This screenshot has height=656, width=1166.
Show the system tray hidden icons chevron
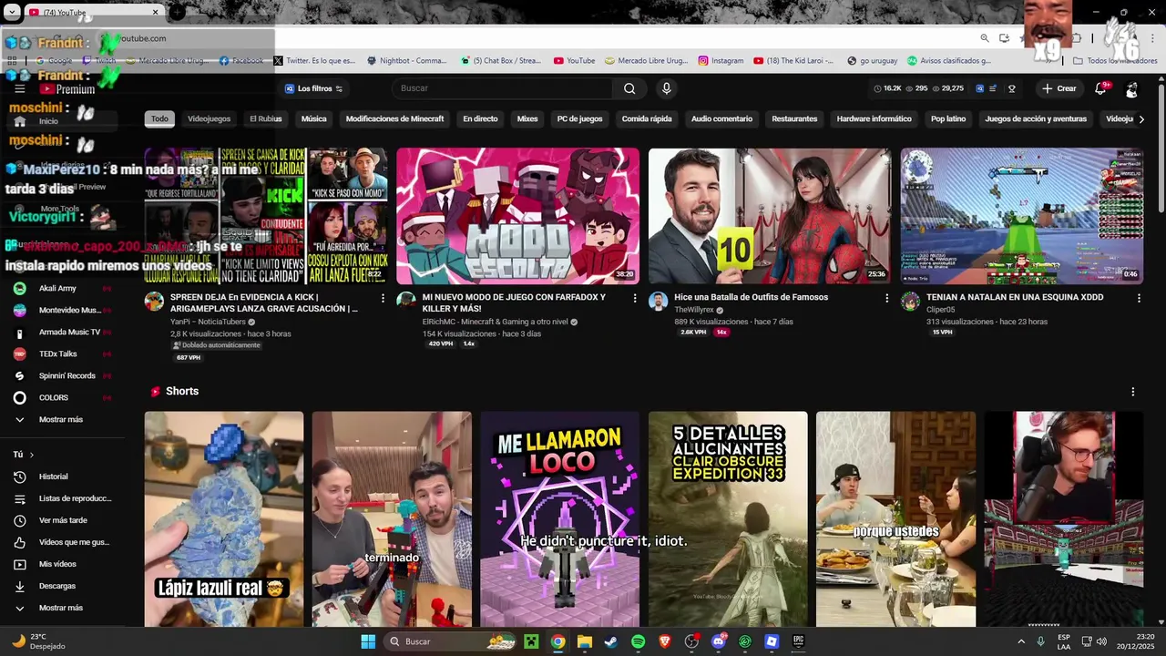pyautogui.click(x=1022, y=641)
